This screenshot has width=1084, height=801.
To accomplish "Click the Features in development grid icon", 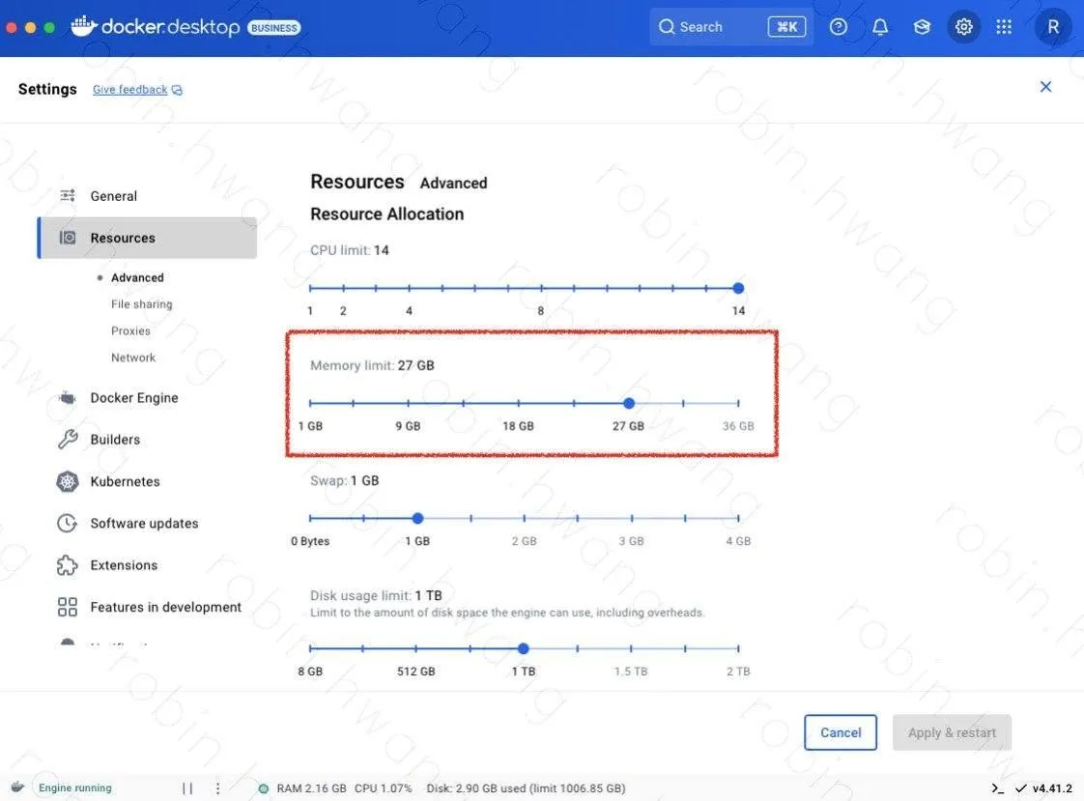I will coord(67,607).
